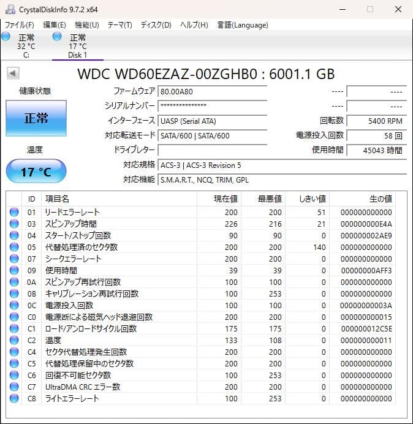Click status orb for ID 01 read error rate

coord(14,212)
